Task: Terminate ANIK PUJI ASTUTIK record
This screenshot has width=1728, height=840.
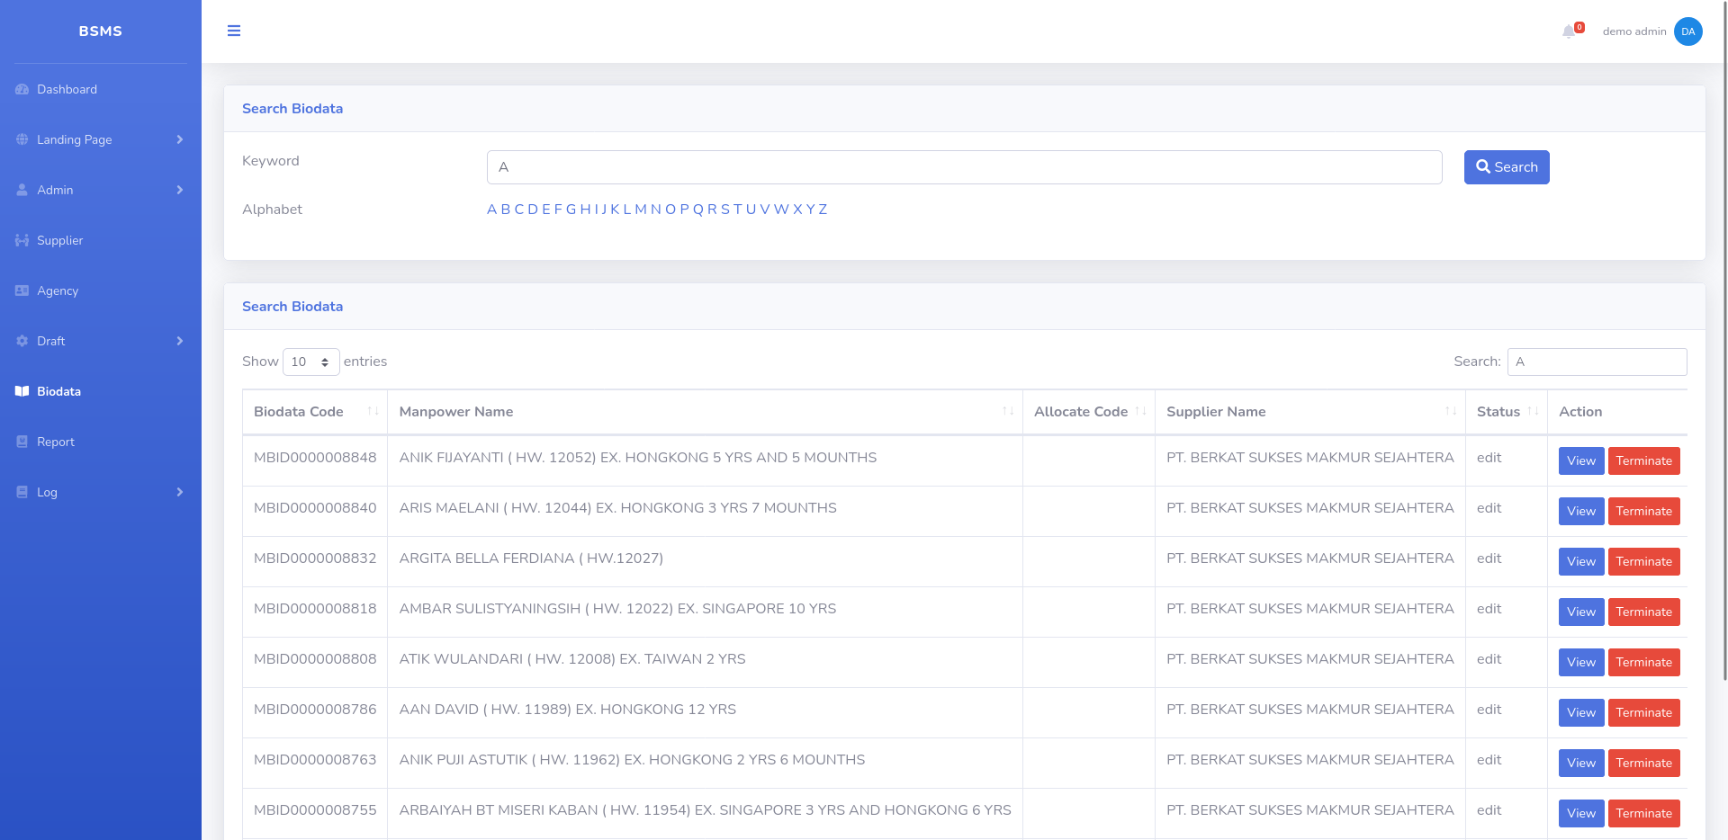Action: click(x=1644, y=763)
